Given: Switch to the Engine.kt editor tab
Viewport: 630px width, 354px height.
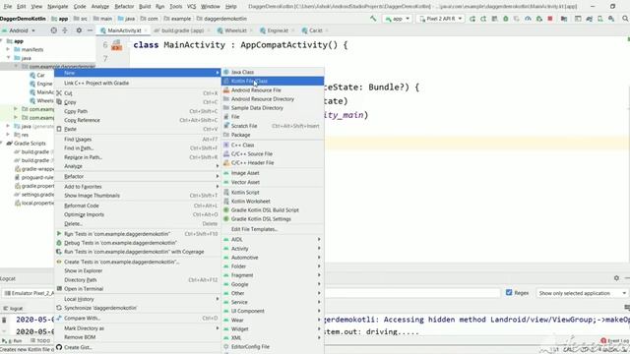Looking at the screenshot, I should tap(278, 30).
